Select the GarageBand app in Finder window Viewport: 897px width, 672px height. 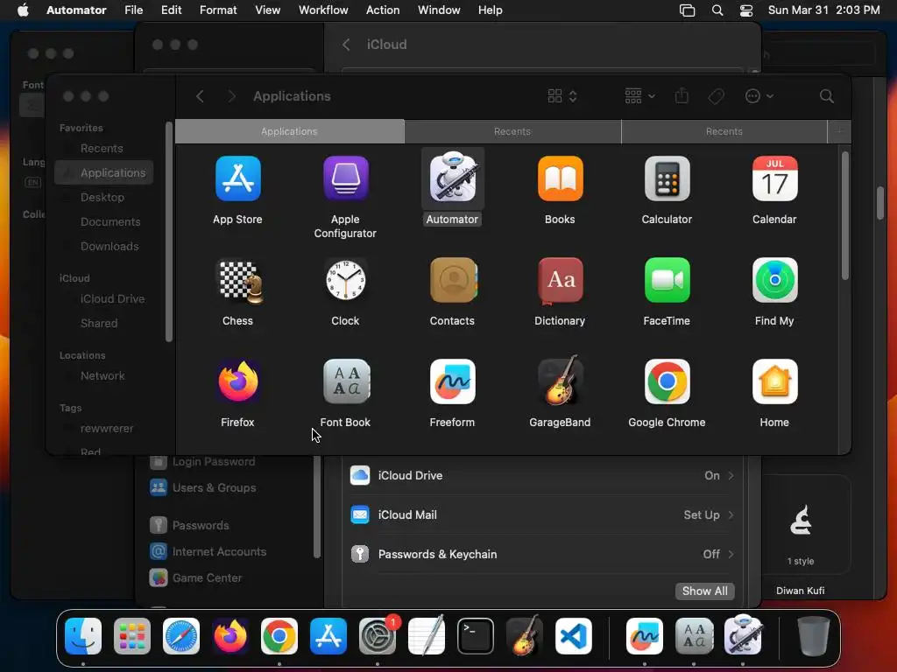coord(560,381)
